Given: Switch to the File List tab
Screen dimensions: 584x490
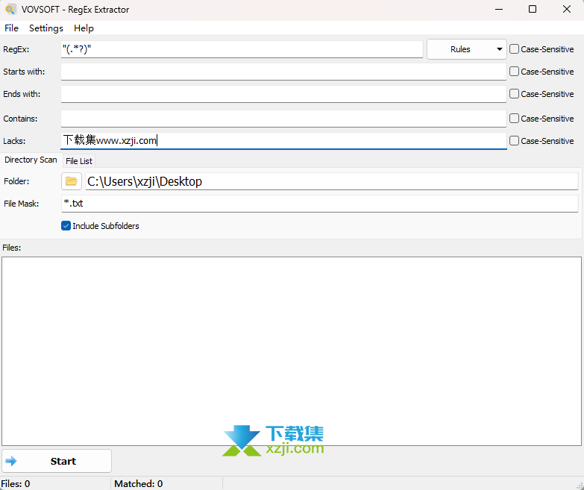Looking at the screenshot, I should tap(79, 161).
